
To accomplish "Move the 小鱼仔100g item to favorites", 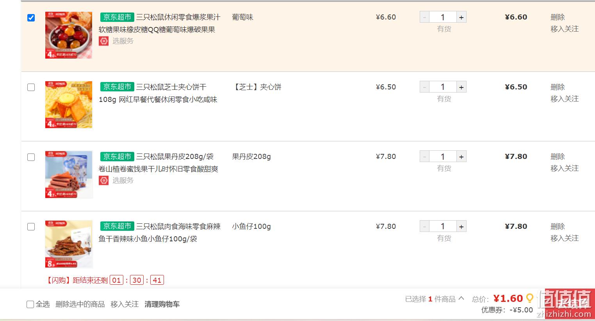I will click(565, 238).
